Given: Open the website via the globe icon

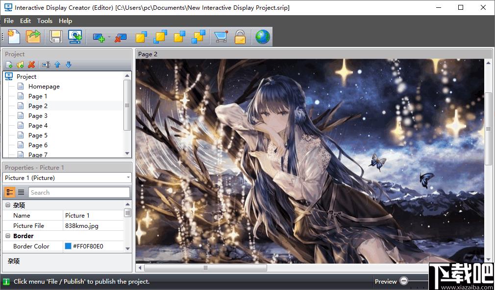Looking at the screenshot, I should (263, 37).
